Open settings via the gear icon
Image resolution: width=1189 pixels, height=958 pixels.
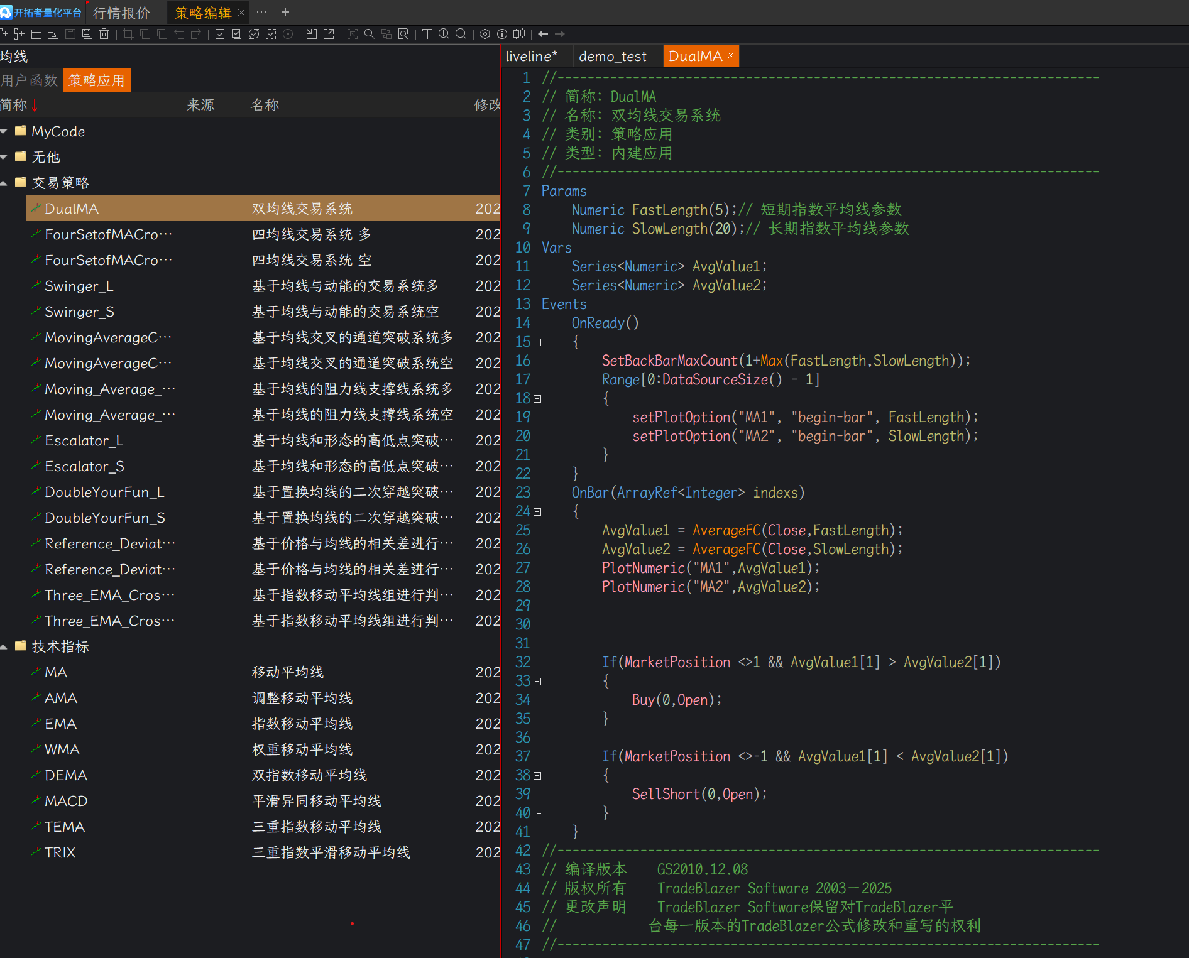(485, 34)
